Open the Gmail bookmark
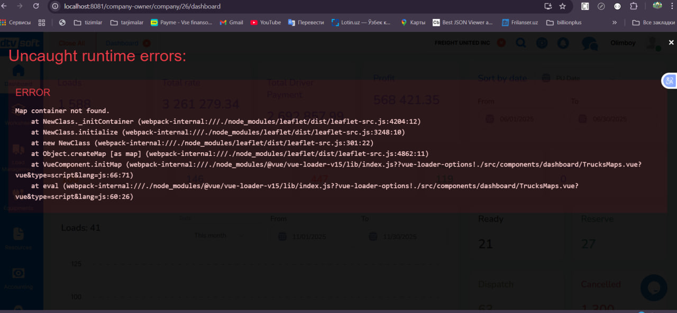677x313 pixels. tap(231, 22)
